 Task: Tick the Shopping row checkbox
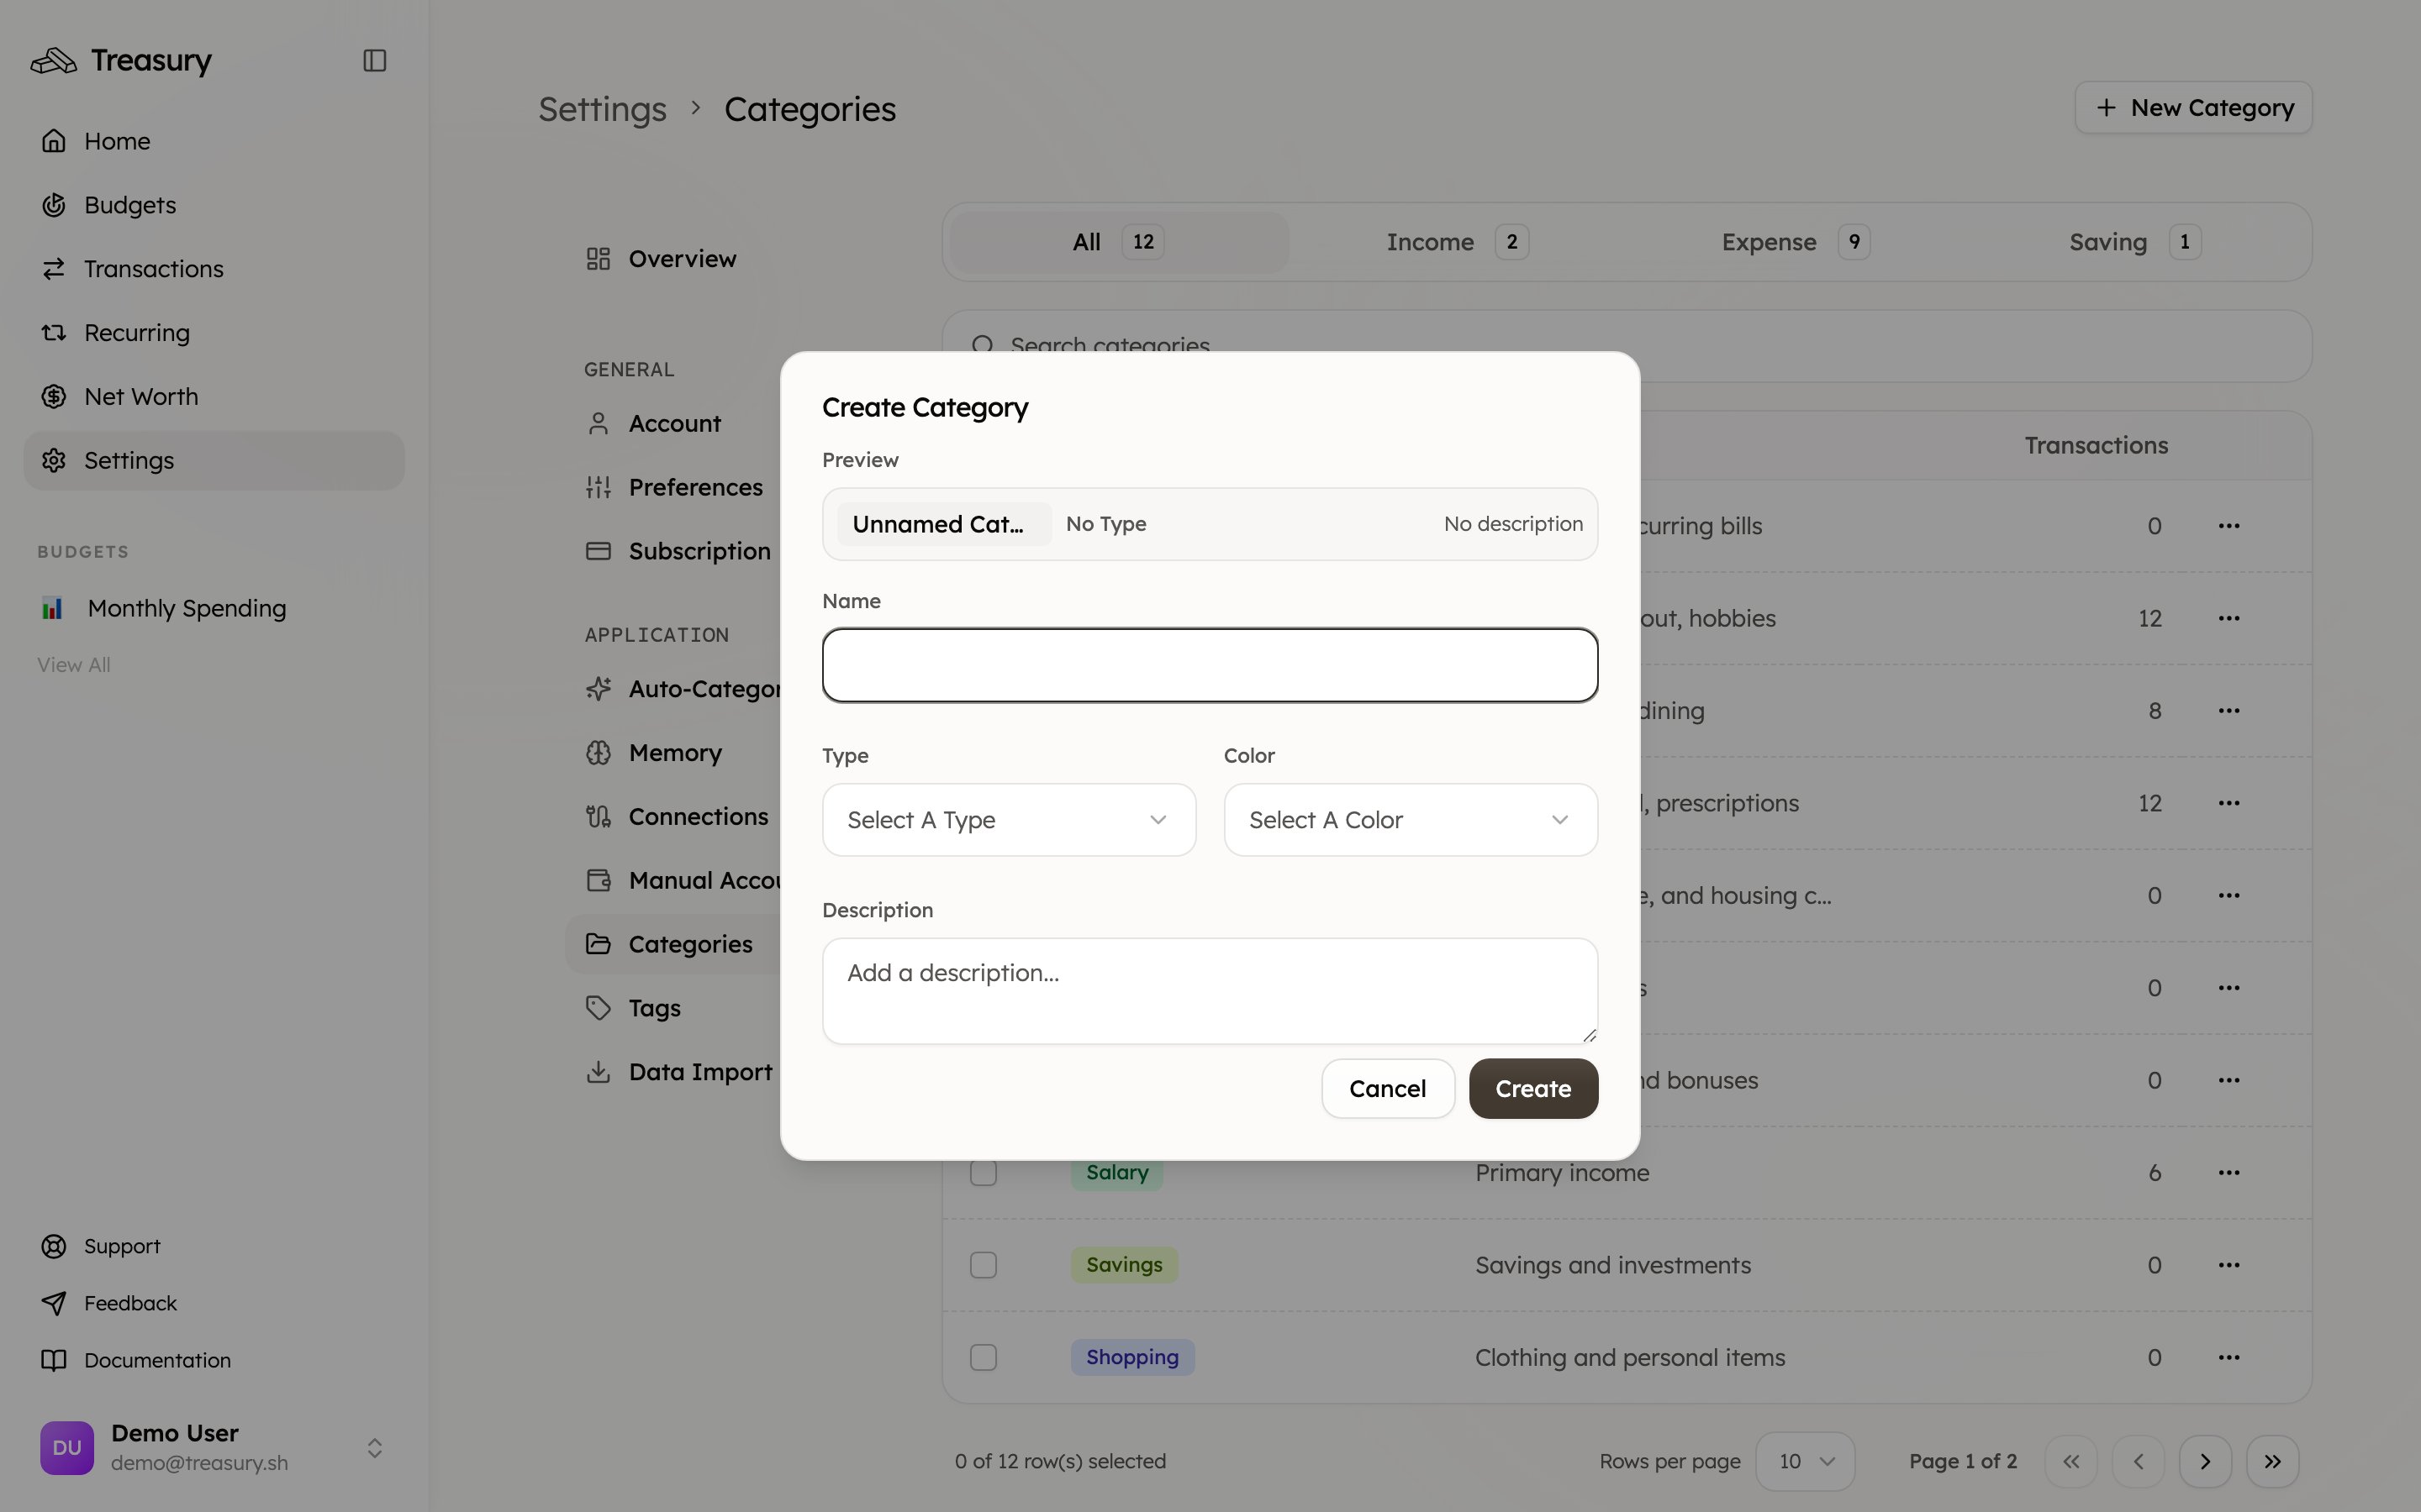984,1358
